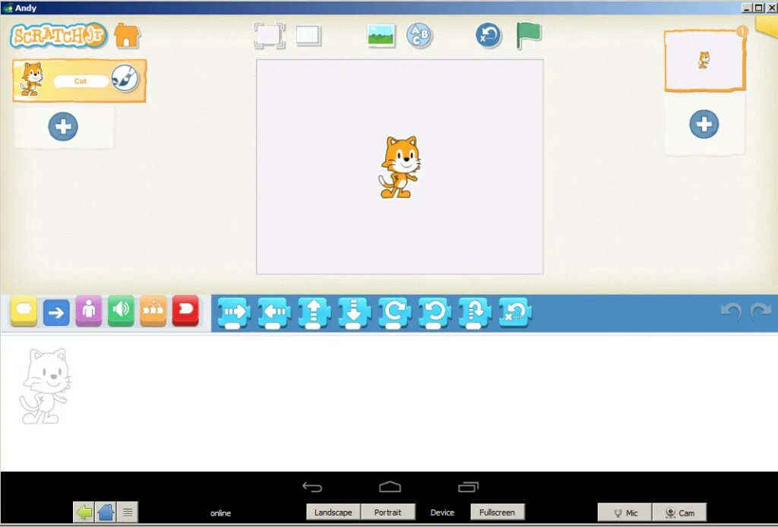Reset characters to starting positions
Screen dimensions: 778x527
tap(489, 35)
